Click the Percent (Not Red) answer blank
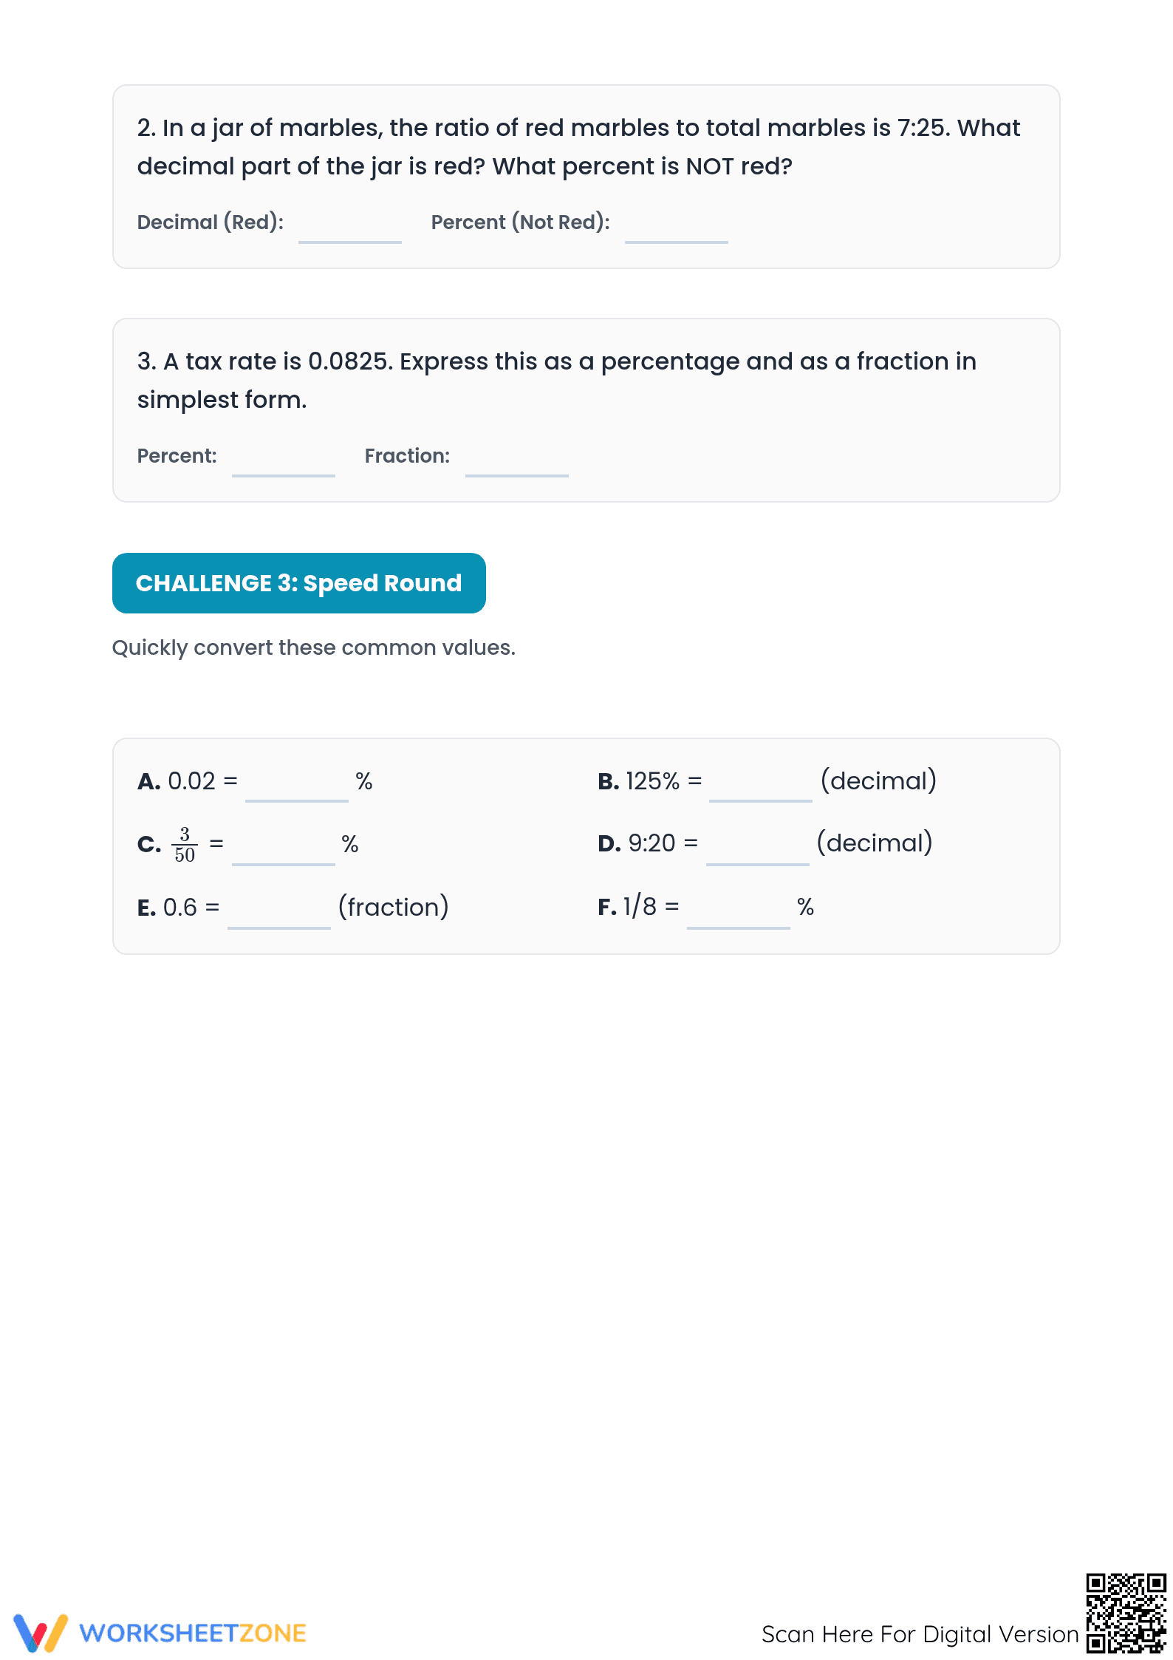 [677, 228]
